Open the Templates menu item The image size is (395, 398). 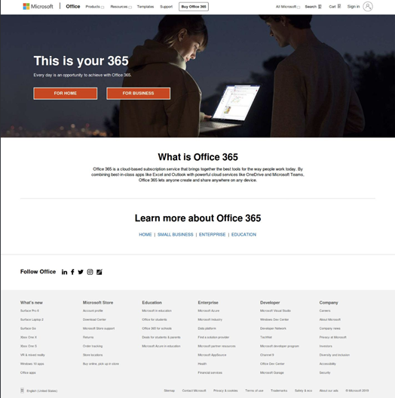point(145,7)
